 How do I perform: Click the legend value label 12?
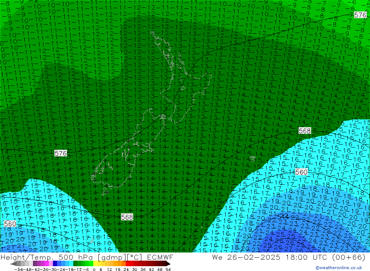[109, 269]
